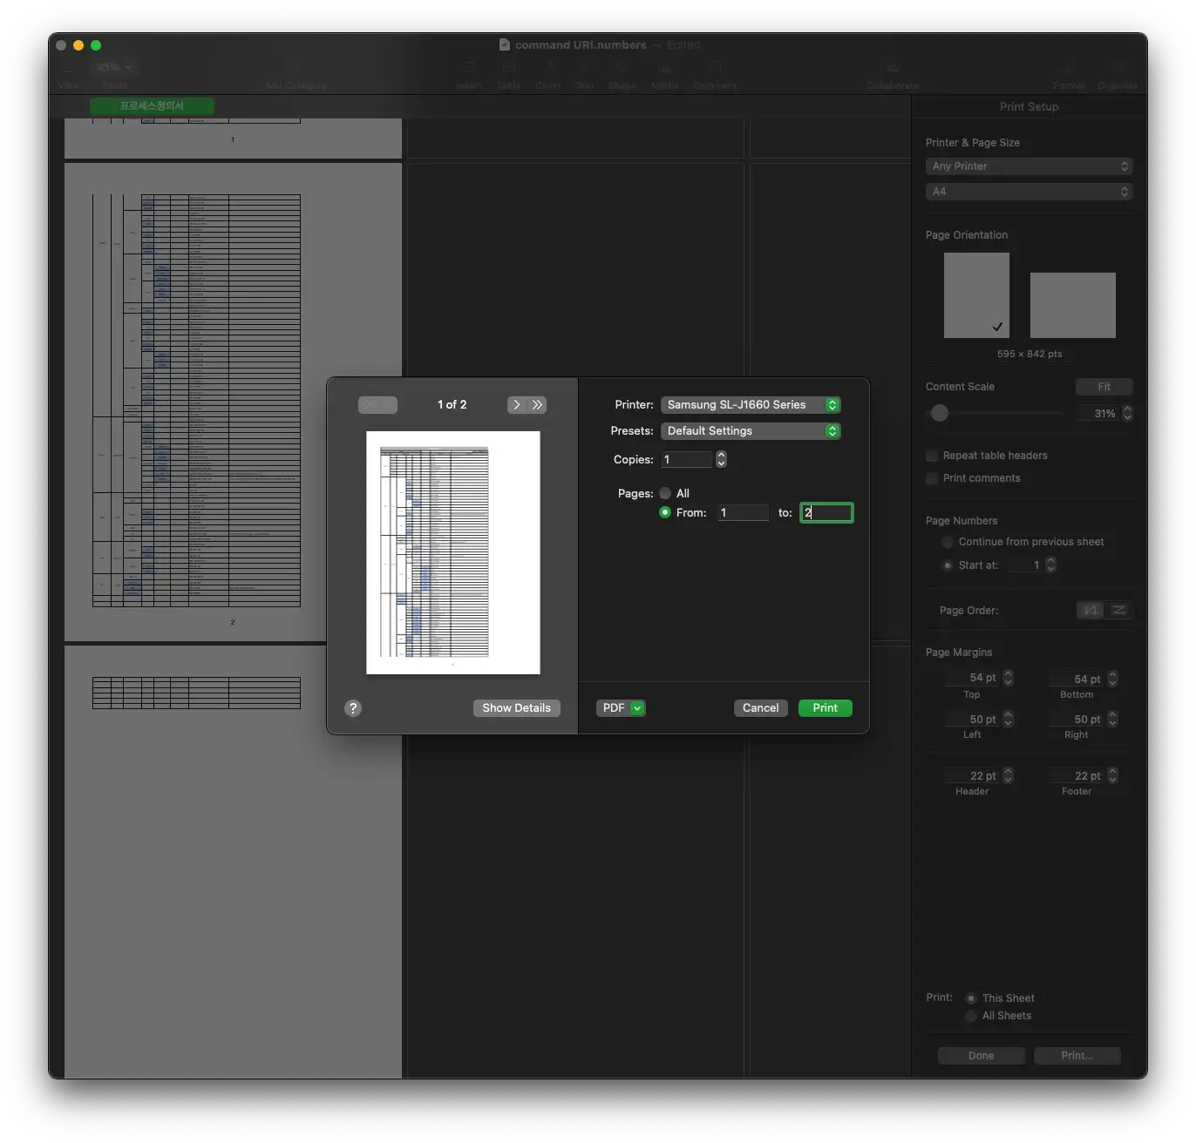The height and width of the screenshot is (1143, 1196).
Task: Open the Zoom percentage dropdown
Action: coord(114,67)
